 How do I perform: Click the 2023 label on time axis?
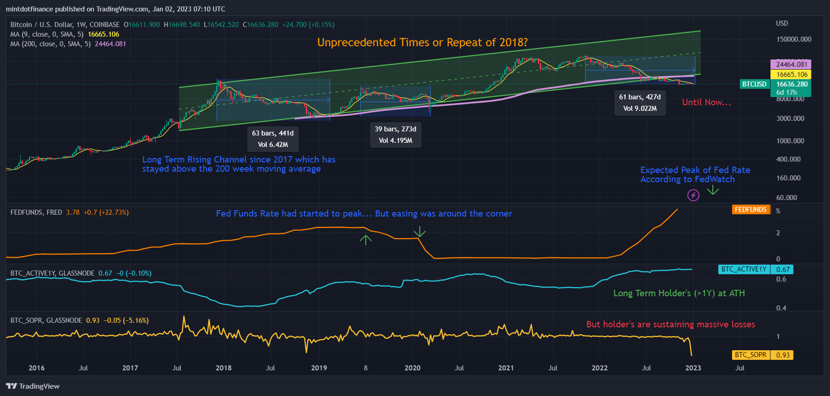coord(693,368)
